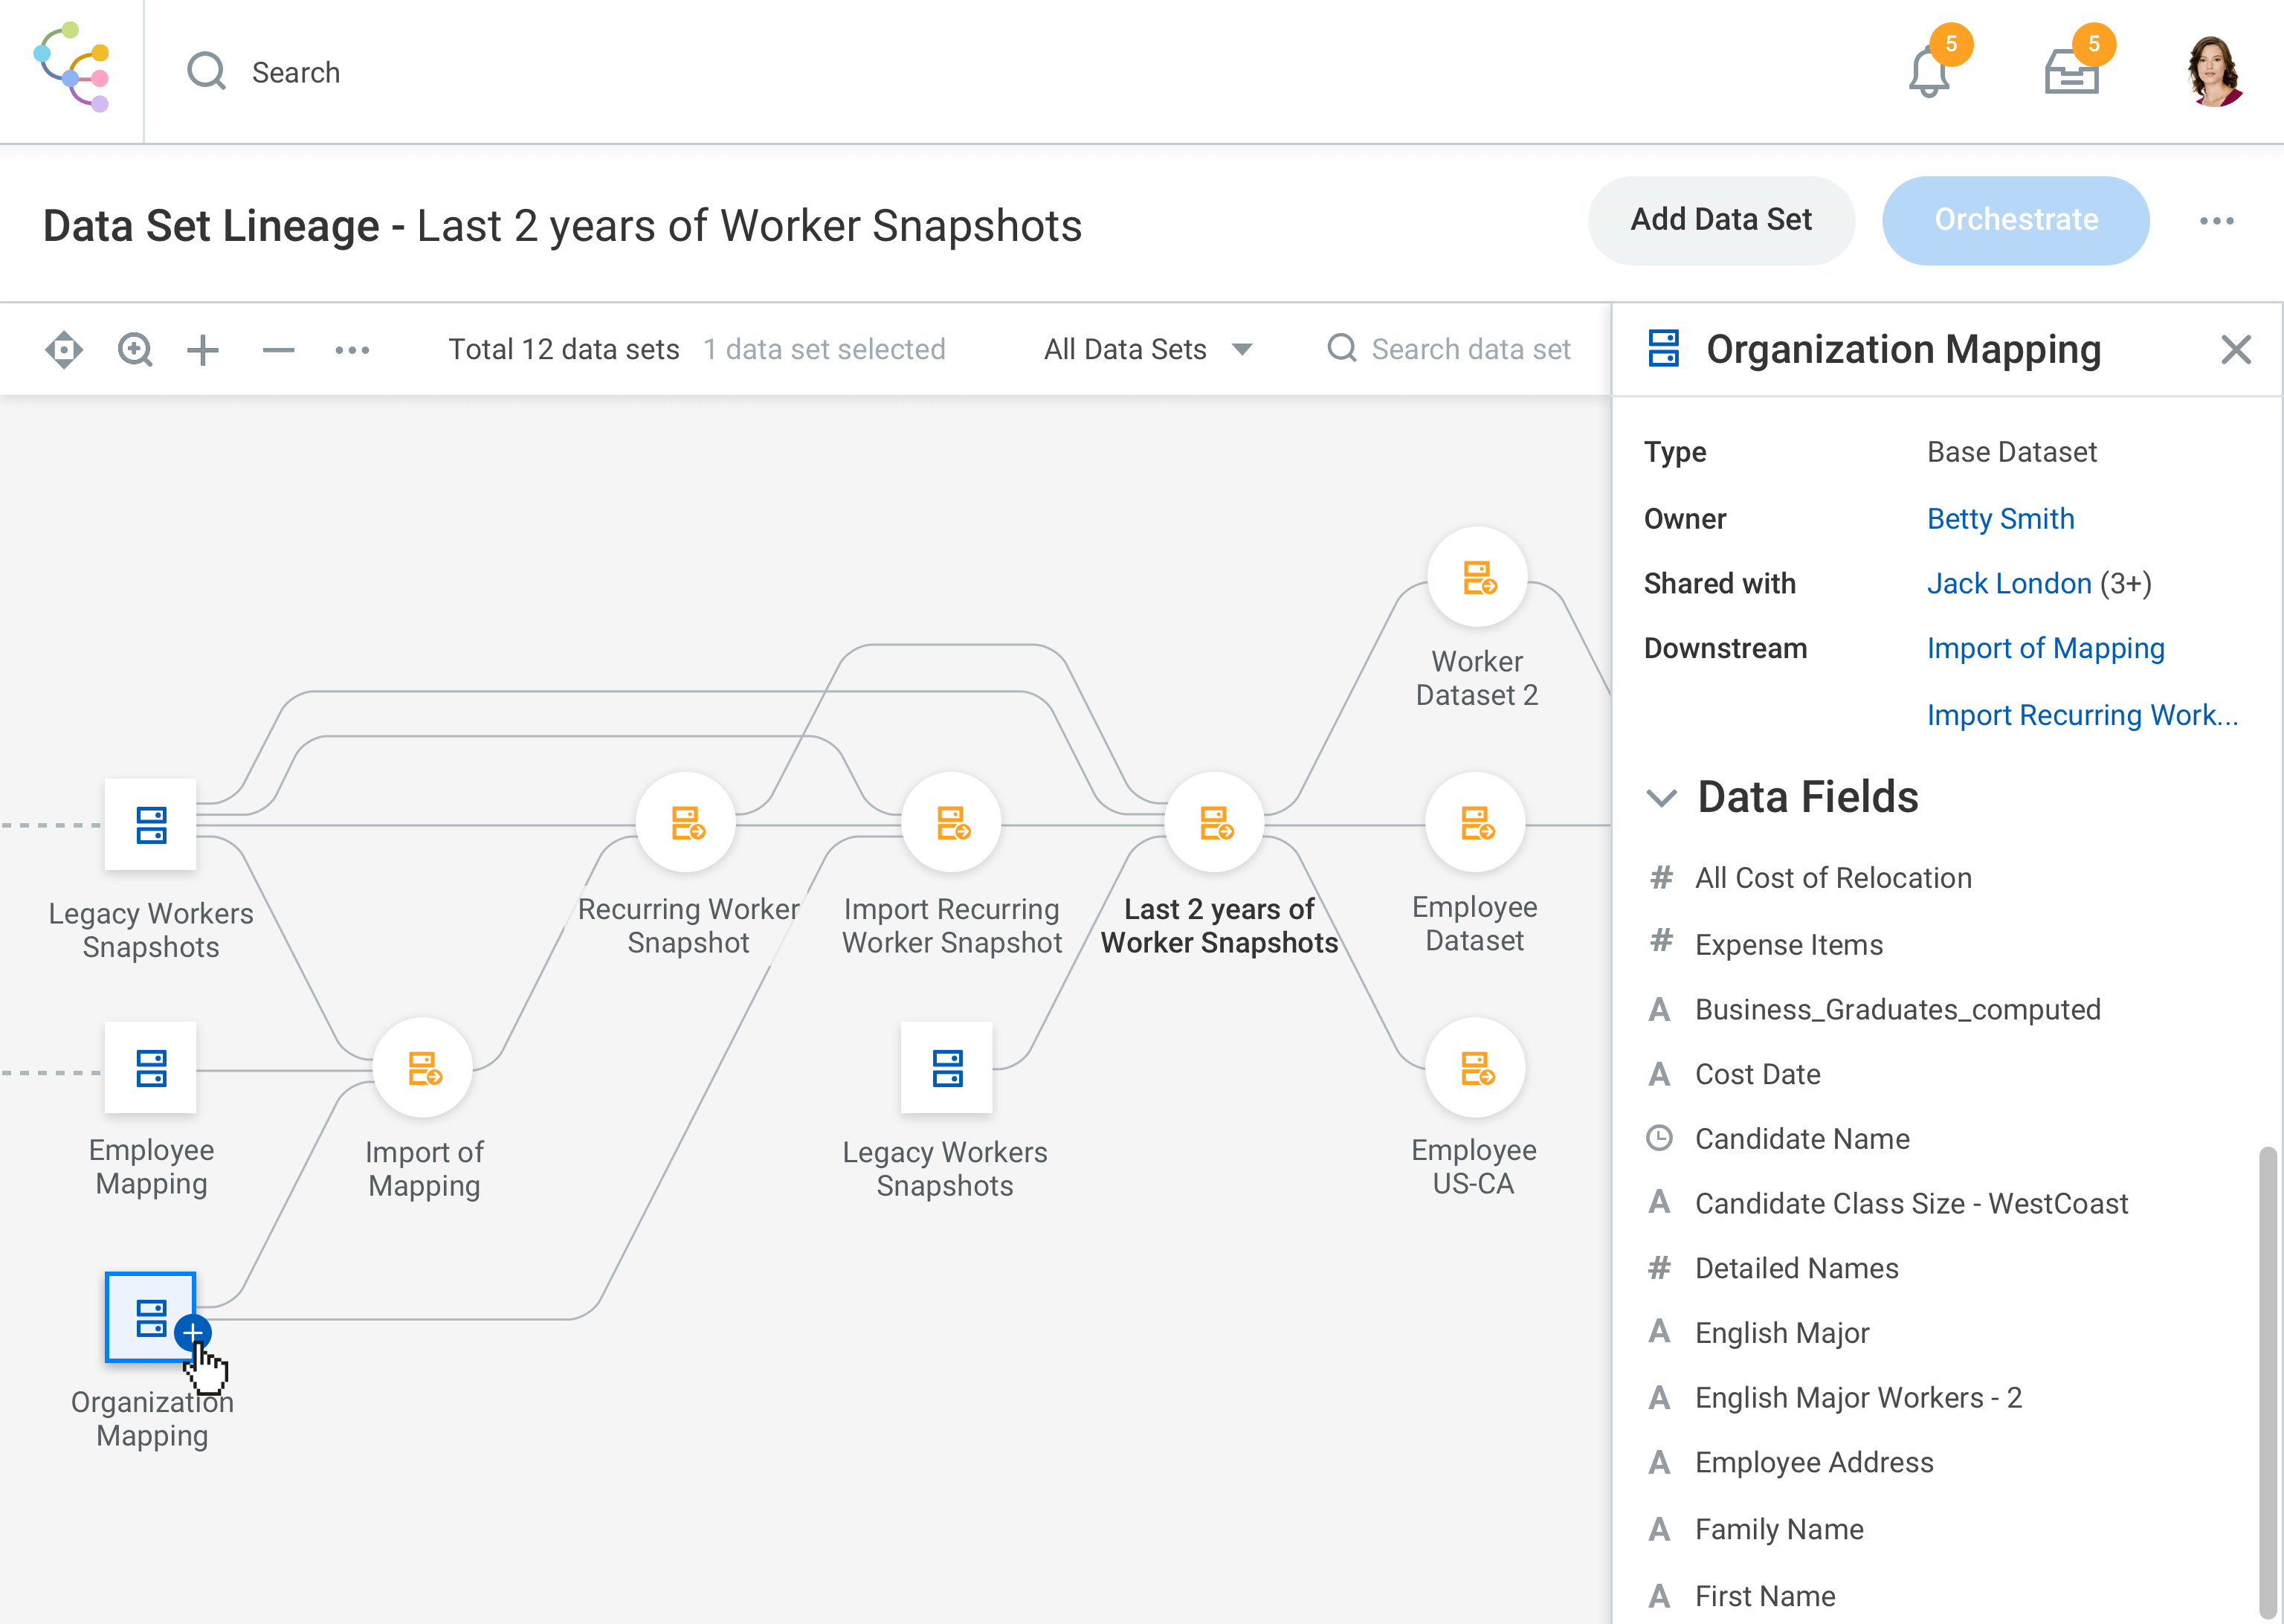Open lineage toolbar more options ellipsis
The image size is (2284, 1624).
coord(352,350)
